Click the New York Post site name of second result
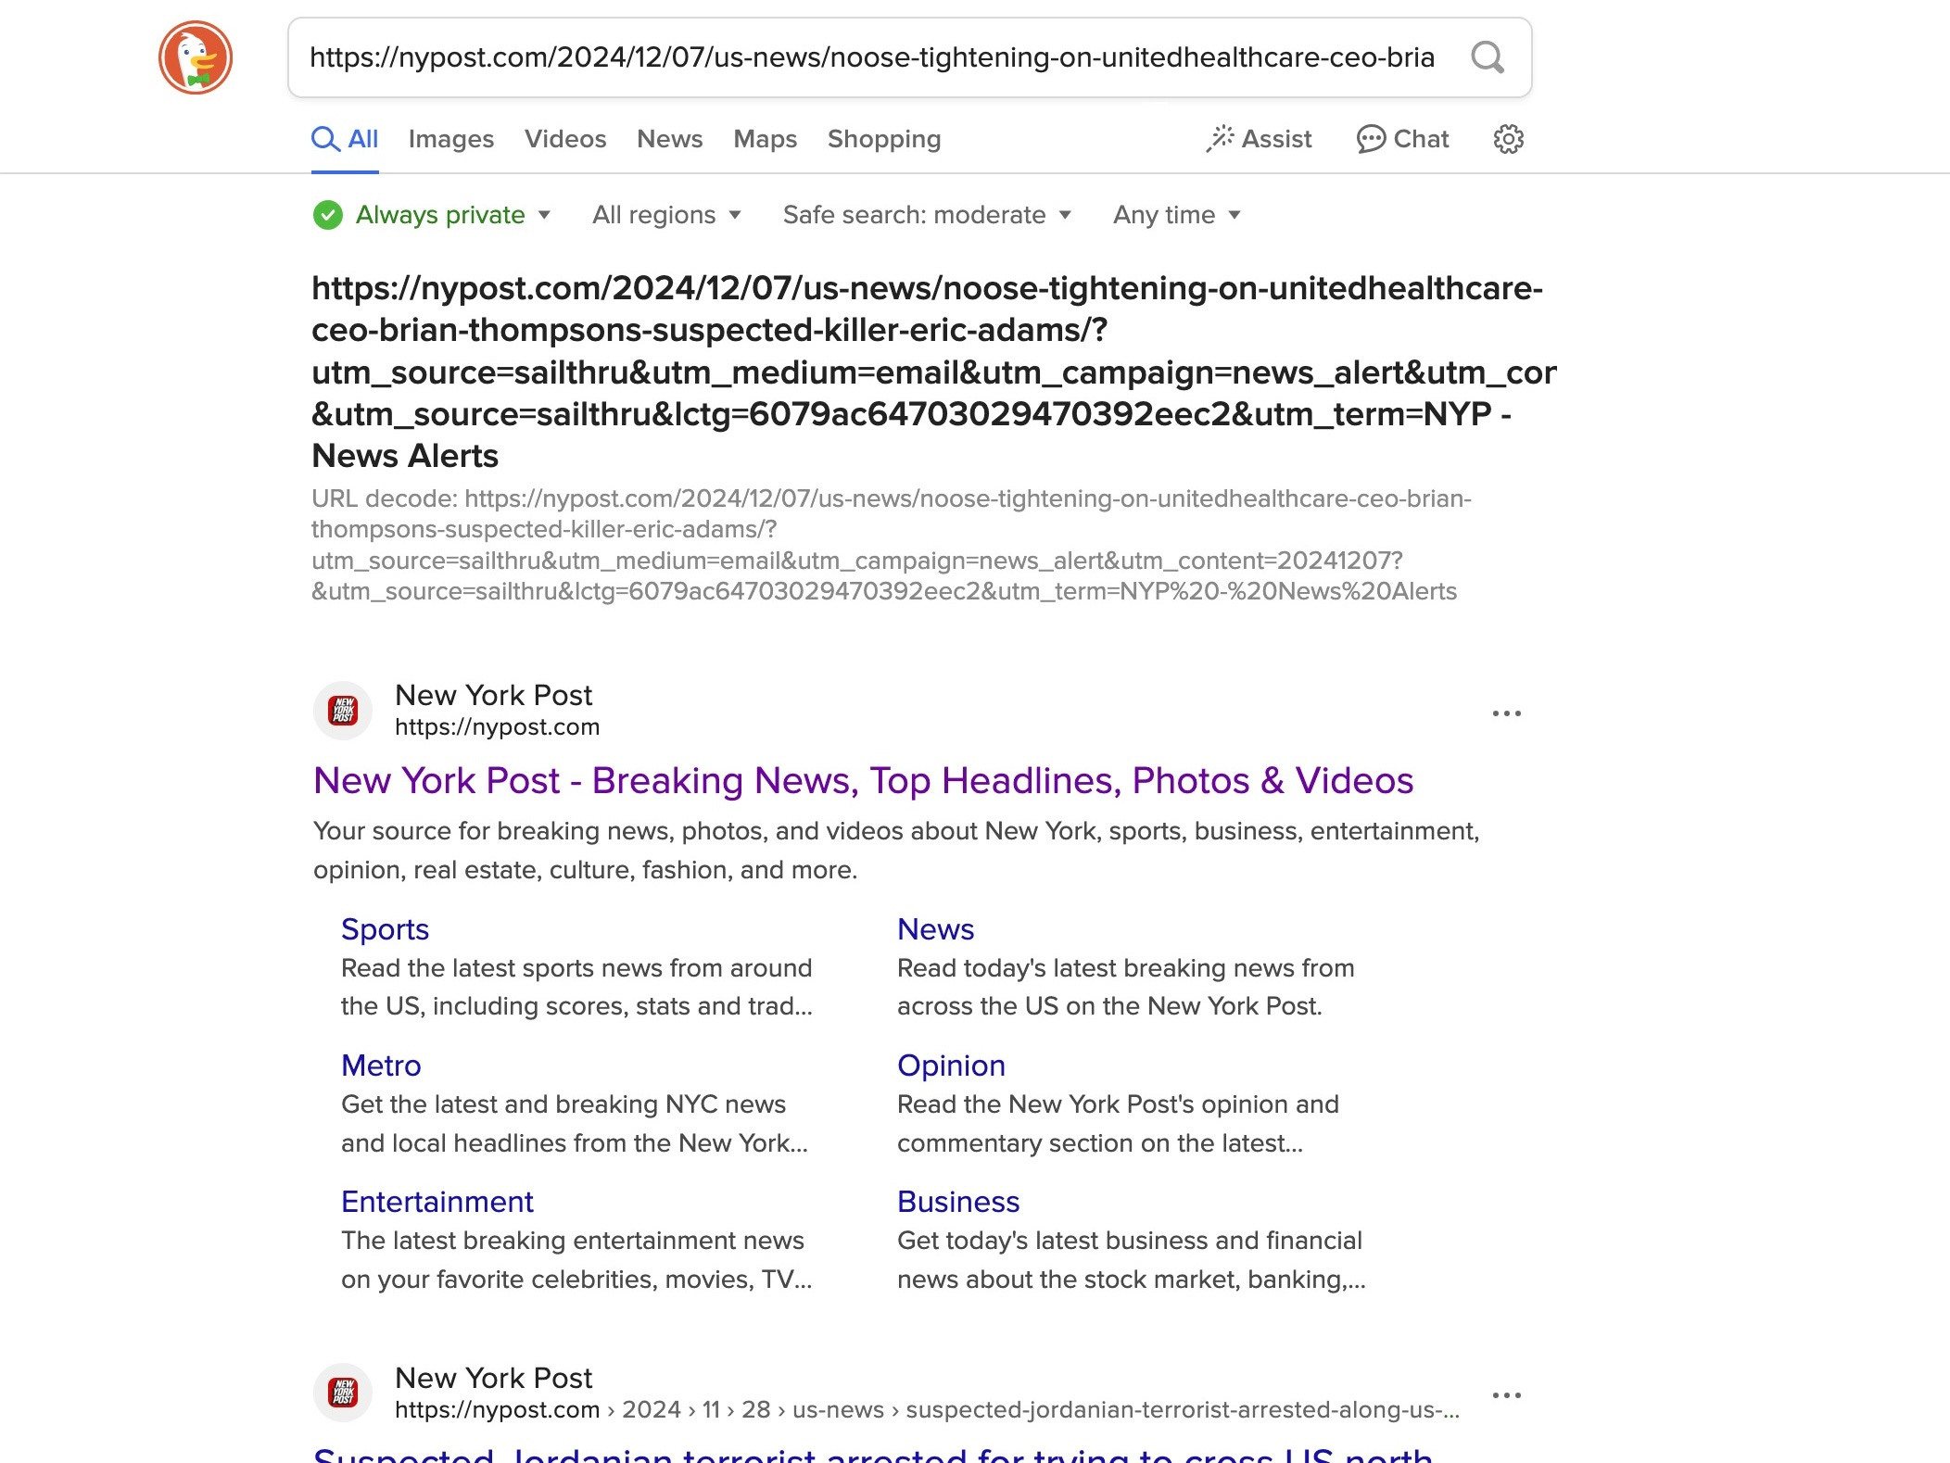The width and height of the screenshot is (1950, 1463). [x=493, y=1378]
